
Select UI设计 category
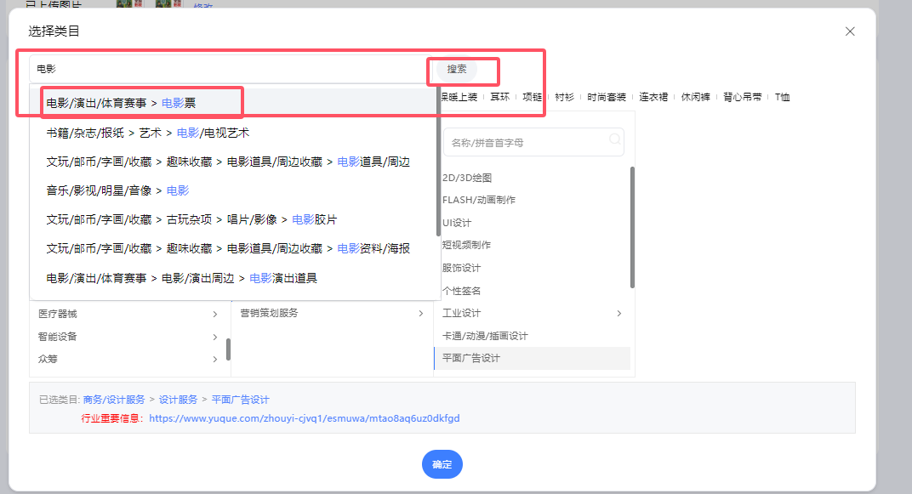(x=533, y=223)
